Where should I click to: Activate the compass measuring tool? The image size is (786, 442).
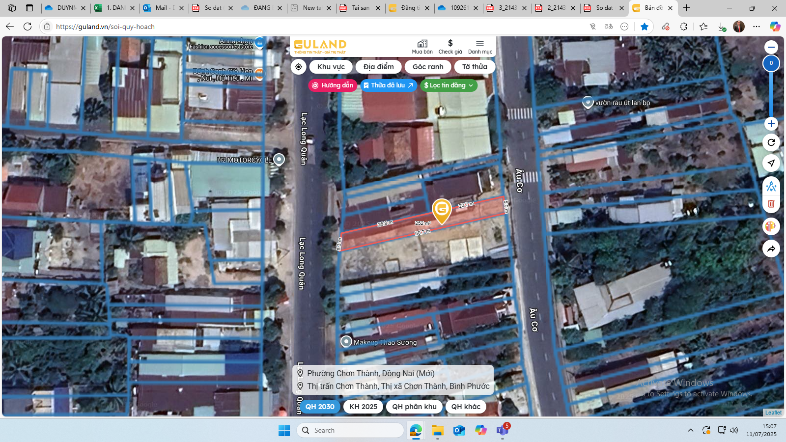[x=771, y=186]
